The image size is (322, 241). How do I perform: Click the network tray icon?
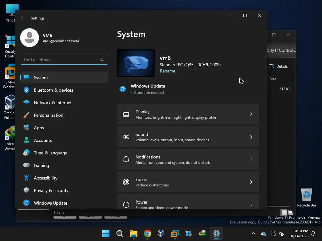(x=273, y=233)
